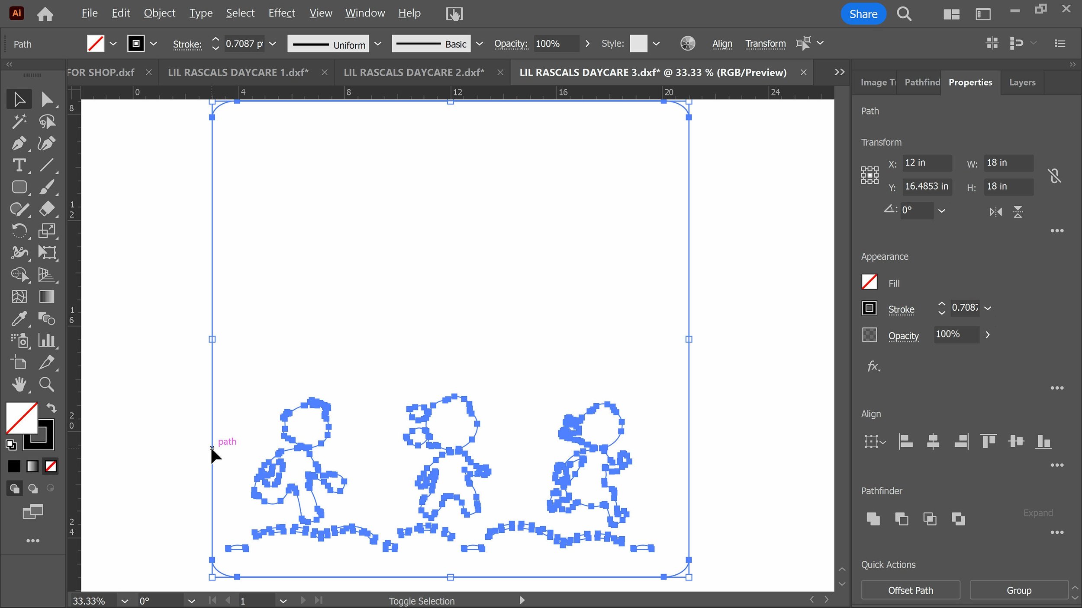Select the Artboard tool
Viewport: 1082px width, 608px height.
tap(19, 362)
